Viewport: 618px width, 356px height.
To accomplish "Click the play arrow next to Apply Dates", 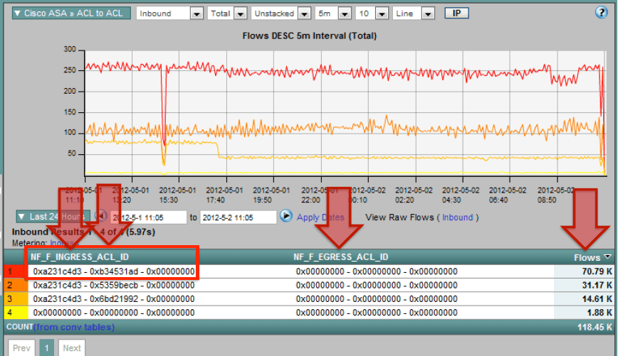I will [x=286, y=215].
